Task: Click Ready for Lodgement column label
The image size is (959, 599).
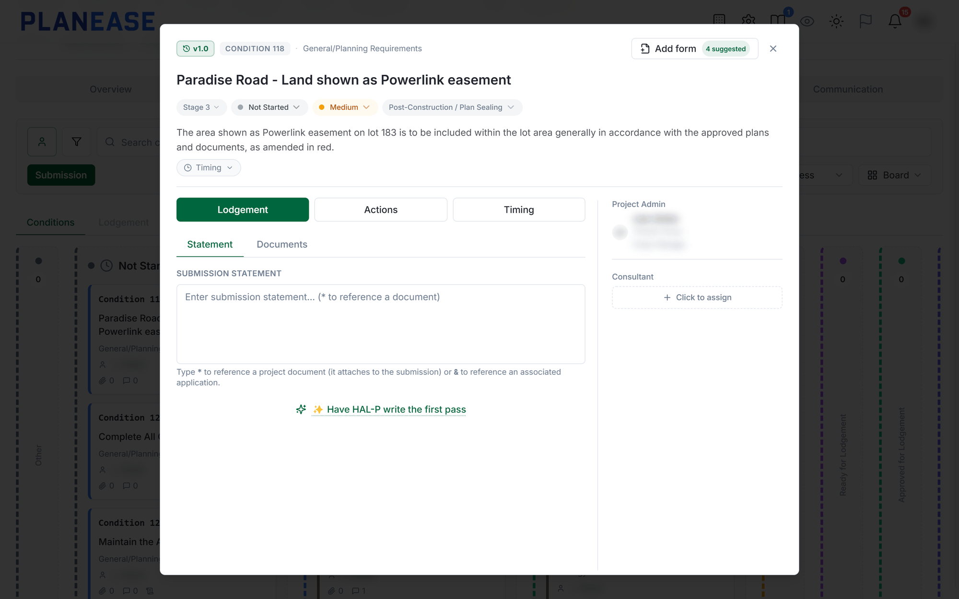Action: (843, 455)
